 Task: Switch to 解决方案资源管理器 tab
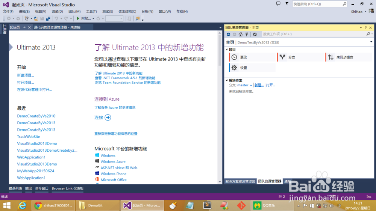pyautogui.click(x=240, y=181)
